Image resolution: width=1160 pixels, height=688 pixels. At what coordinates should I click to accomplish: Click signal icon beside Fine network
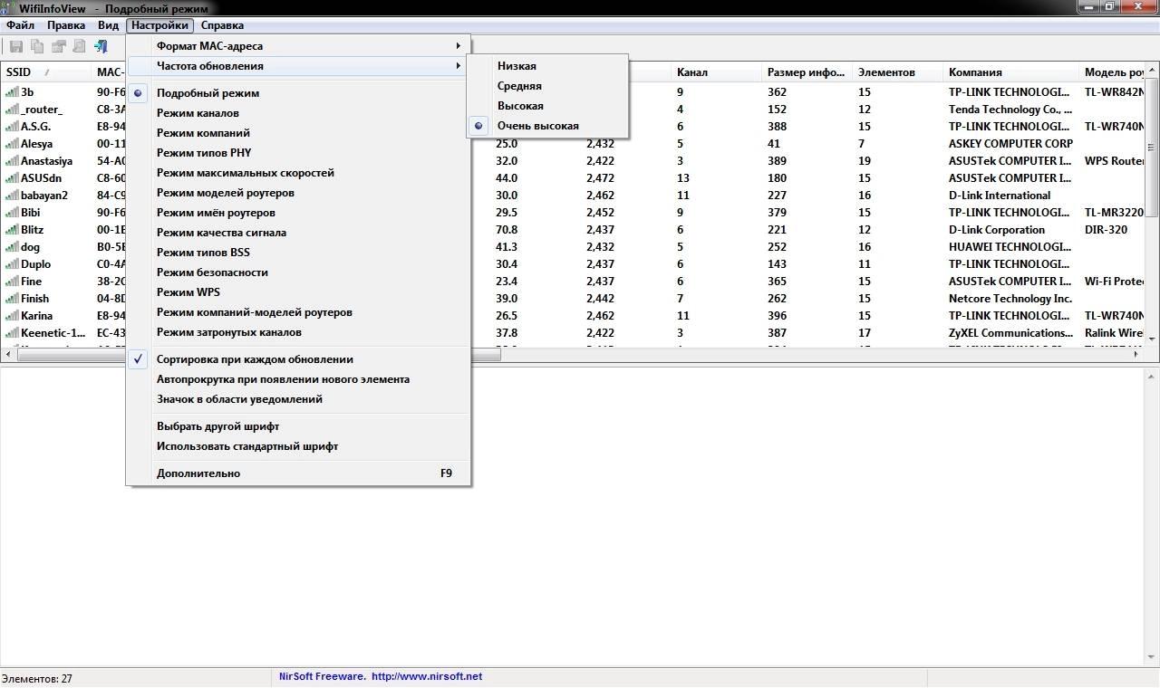pos(11,282)
